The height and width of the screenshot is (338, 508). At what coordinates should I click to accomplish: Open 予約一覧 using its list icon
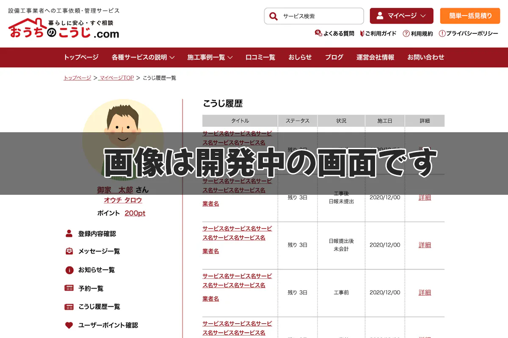click(x=69, y=289)
